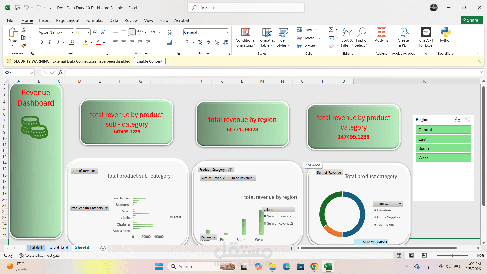Select the Format Painter

pos(24,46)
